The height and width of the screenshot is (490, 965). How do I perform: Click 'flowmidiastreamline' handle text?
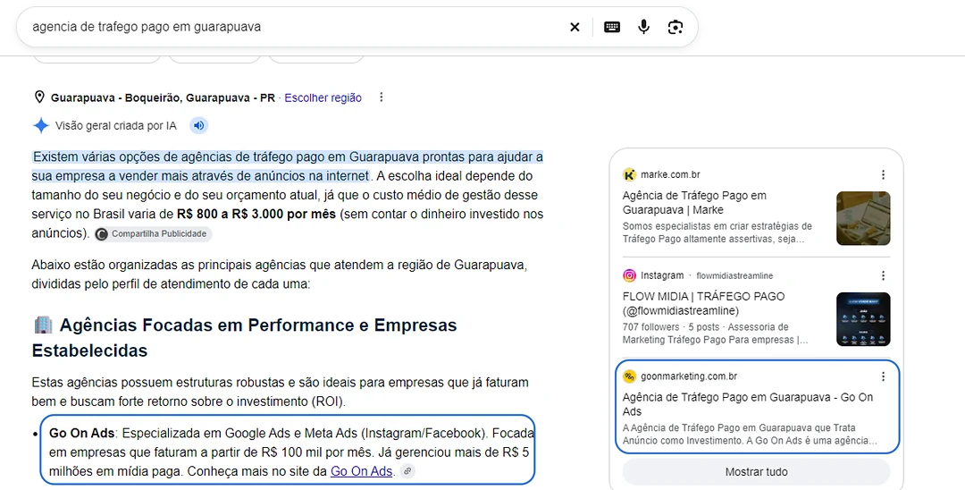(x=734, y=275)
